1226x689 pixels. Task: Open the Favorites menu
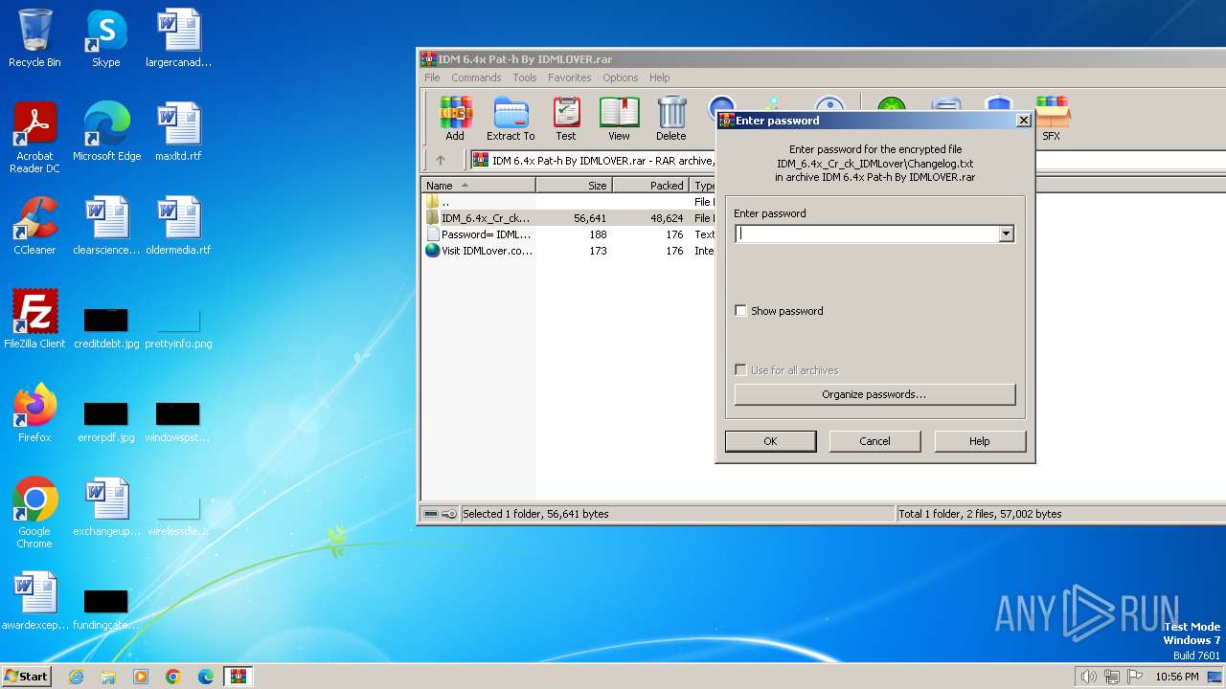pos(570,78)
